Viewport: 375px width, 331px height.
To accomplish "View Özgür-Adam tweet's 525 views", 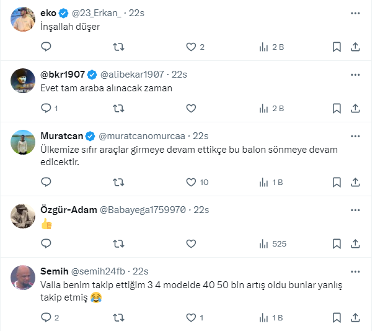I will click(x=272, y=243).
